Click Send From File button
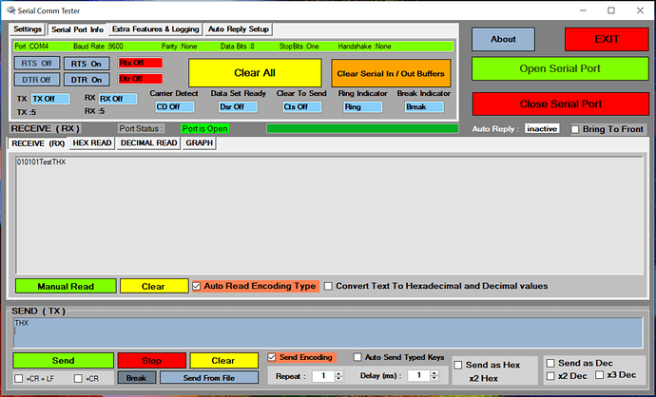This screenshot has width=656, height=397. (x=209, y=378)
